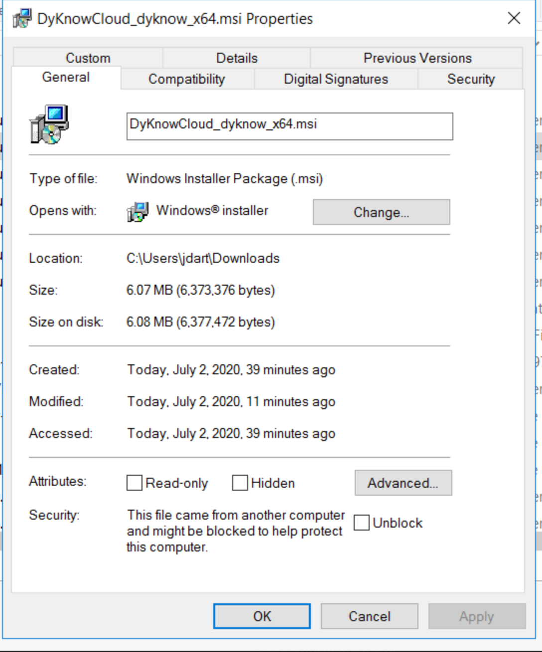View the Details tab

(236, 58)
